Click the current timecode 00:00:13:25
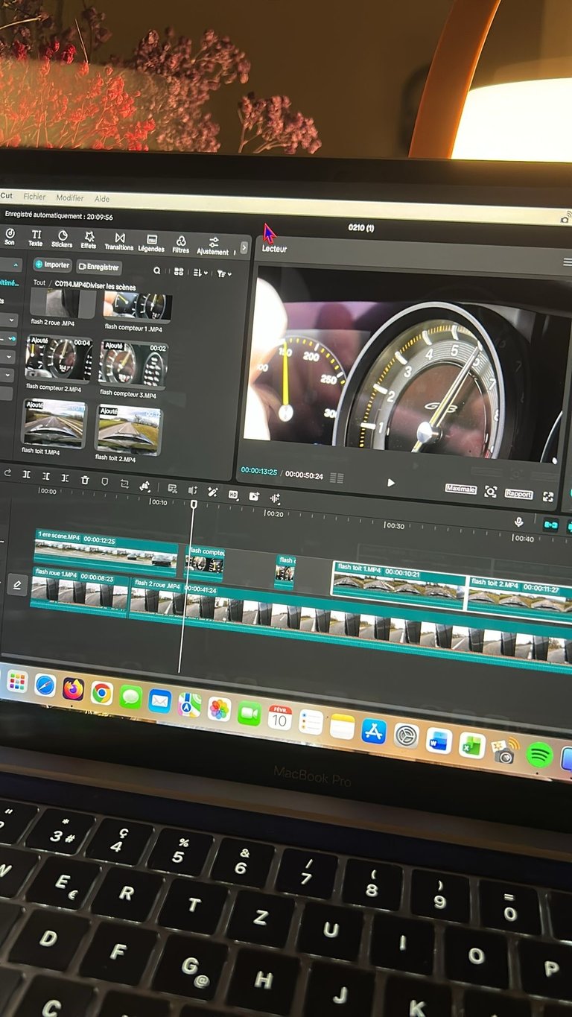572x1017 pixels. 259,471
